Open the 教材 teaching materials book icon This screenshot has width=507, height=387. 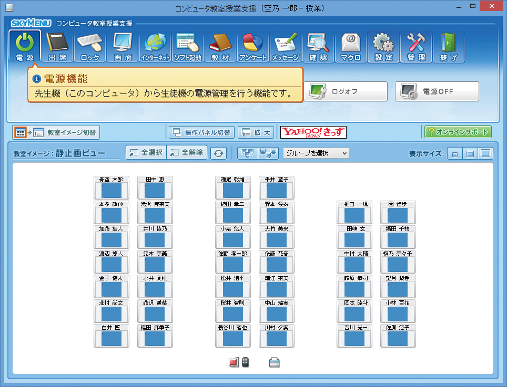[x=220, y=47]
